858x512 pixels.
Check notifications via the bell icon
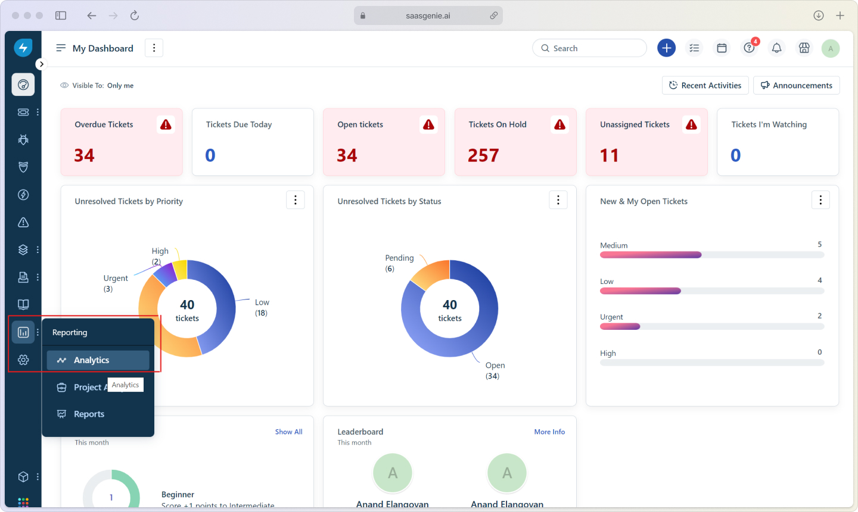click(776, 48)
